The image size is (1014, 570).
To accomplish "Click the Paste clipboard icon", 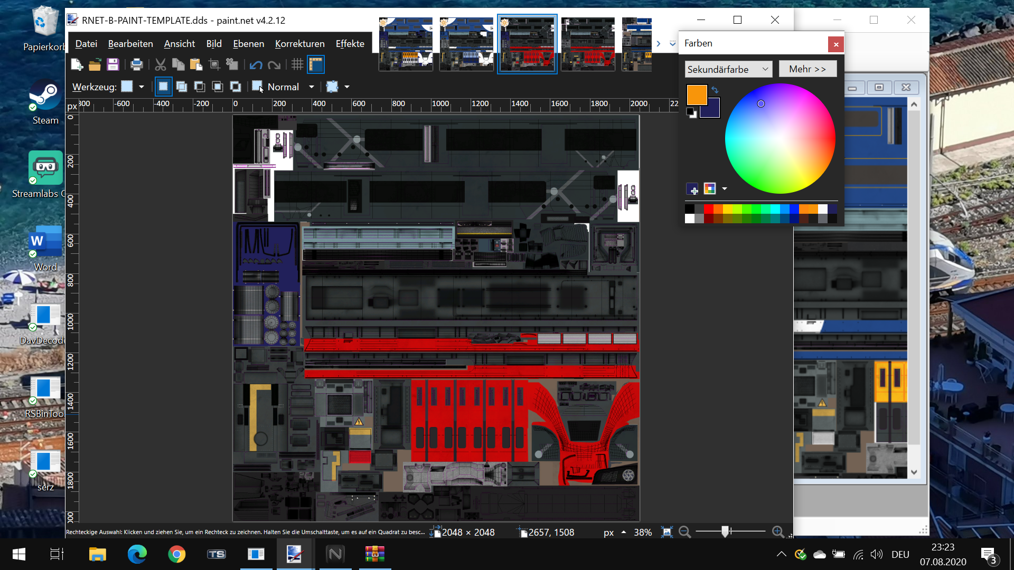I will (x=196, y=65).
